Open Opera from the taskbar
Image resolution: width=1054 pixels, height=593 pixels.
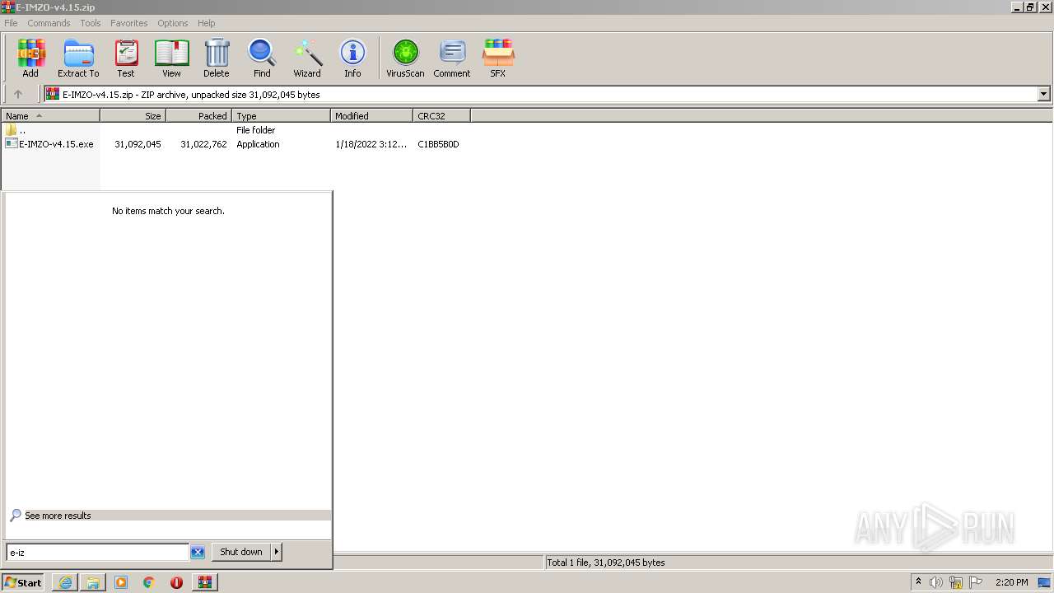(176, 582)
